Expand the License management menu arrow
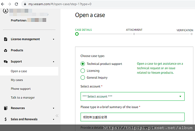The width and height of the screenshot is (195, 131). tap(54, 39)
